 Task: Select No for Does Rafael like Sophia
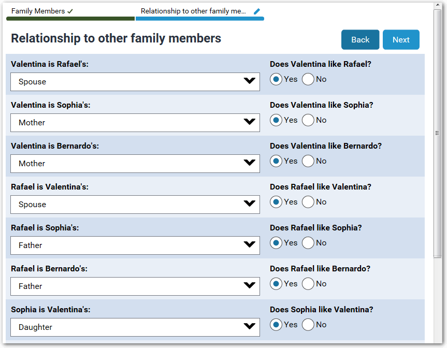pos(308,242)
